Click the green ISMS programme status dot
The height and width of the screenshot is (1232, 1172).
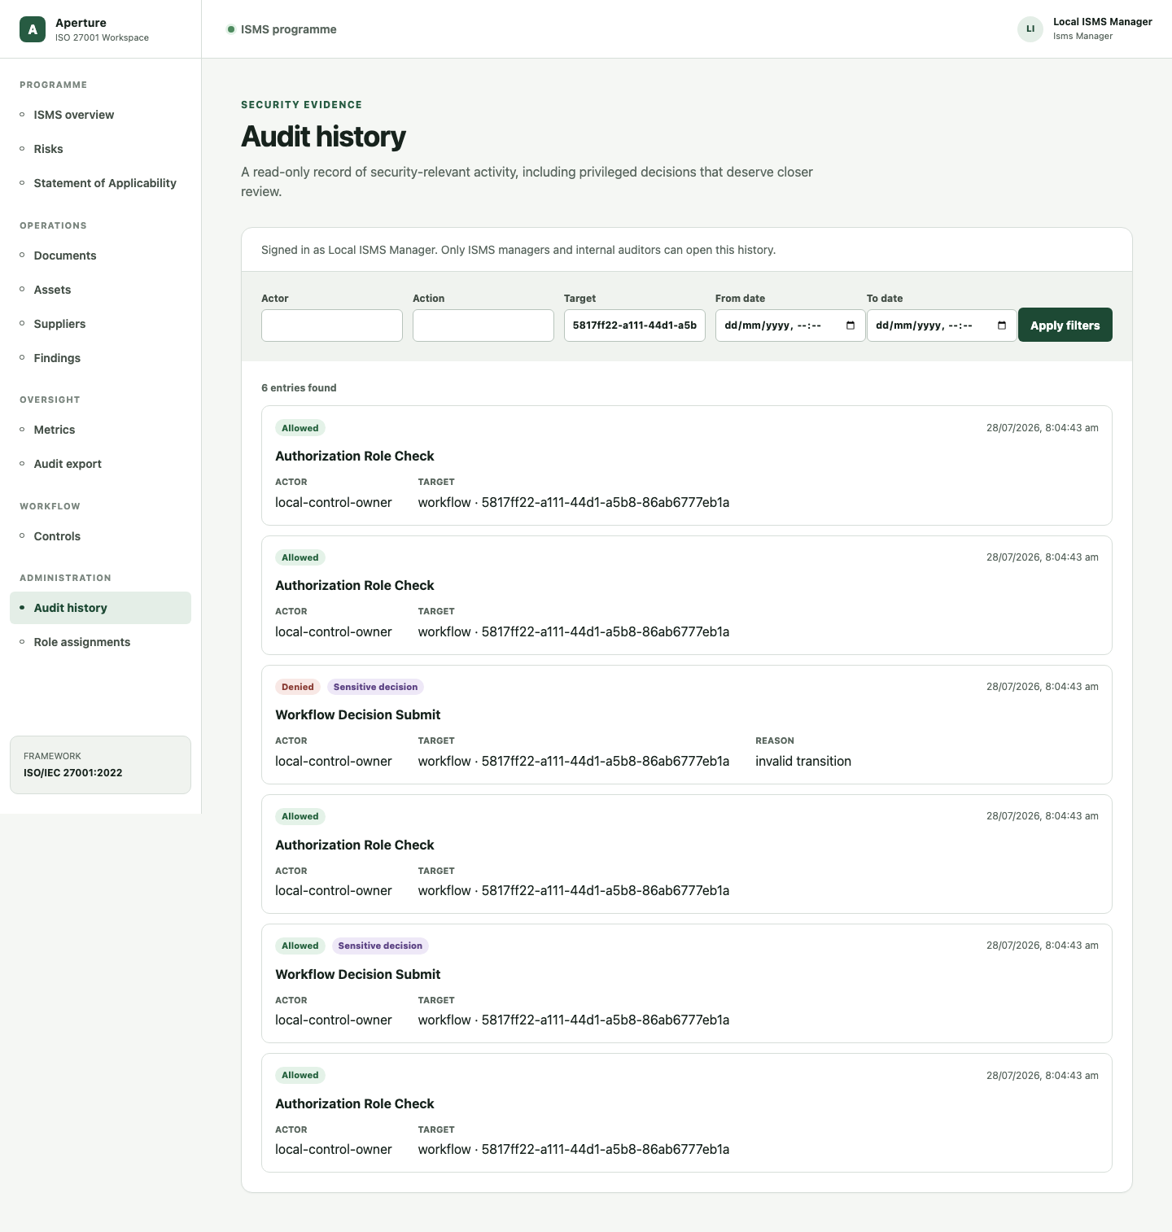pos(231,29)
